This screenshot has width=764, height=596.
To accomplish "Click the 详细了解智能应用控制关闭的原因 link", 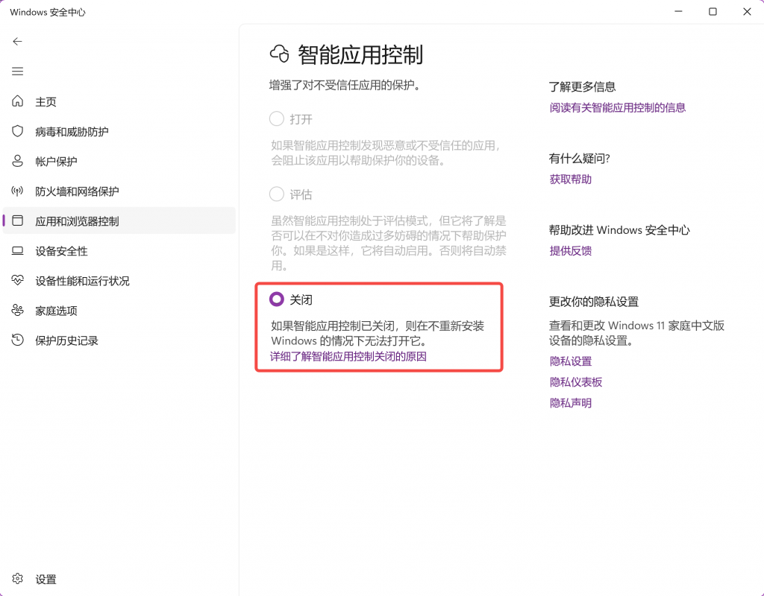I will [348, 356].
